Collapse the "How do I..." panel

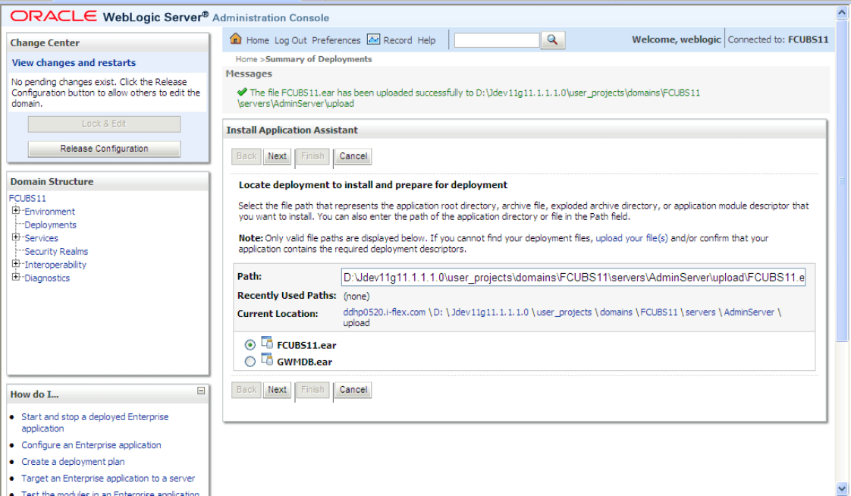point(199,389)
